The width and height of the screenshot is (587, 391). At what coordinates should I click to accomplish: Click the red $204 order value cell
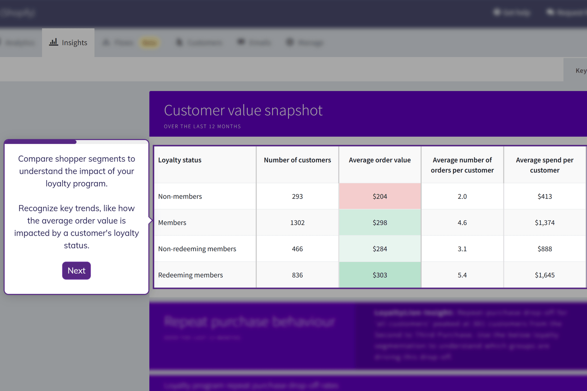[380, 196]
